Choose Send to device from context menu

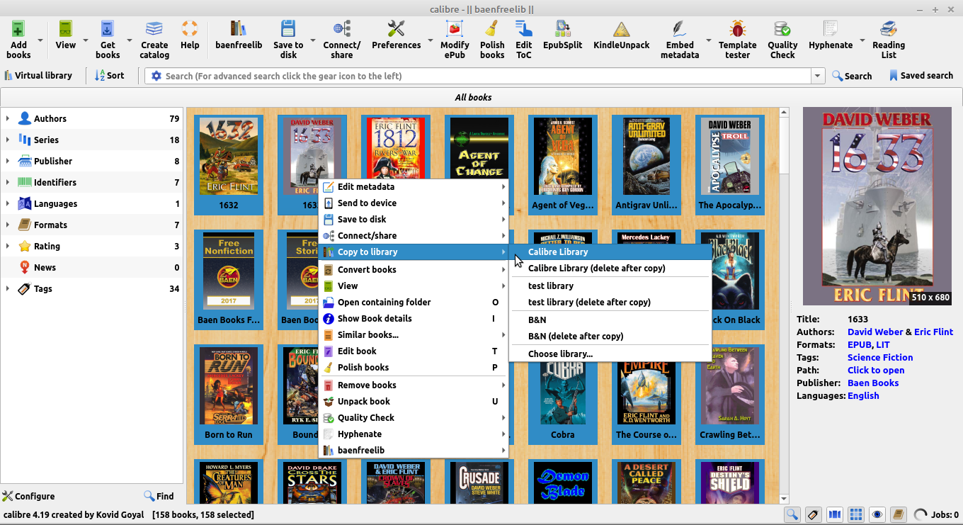(414, 203)
